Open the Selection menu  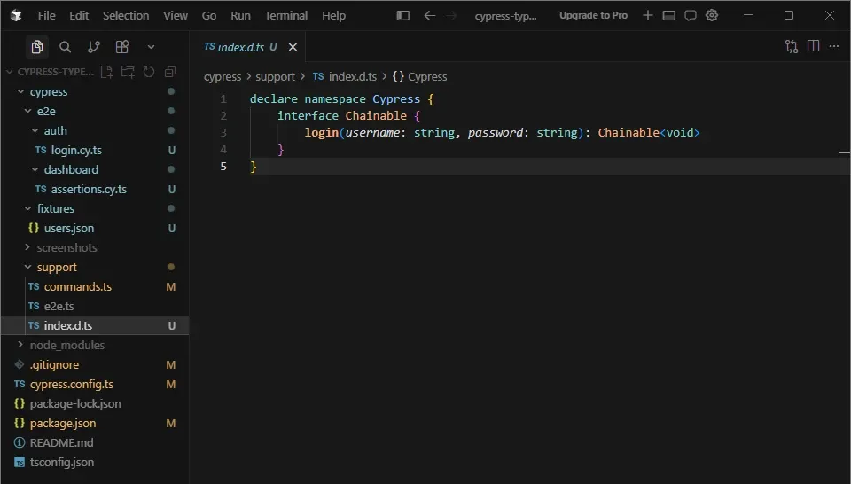pyautogui.click(x=126, y=16)
